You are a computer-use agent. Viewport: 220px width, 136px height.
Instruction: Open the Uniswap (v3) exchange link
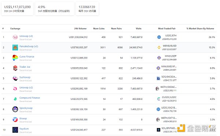(26, 36)
